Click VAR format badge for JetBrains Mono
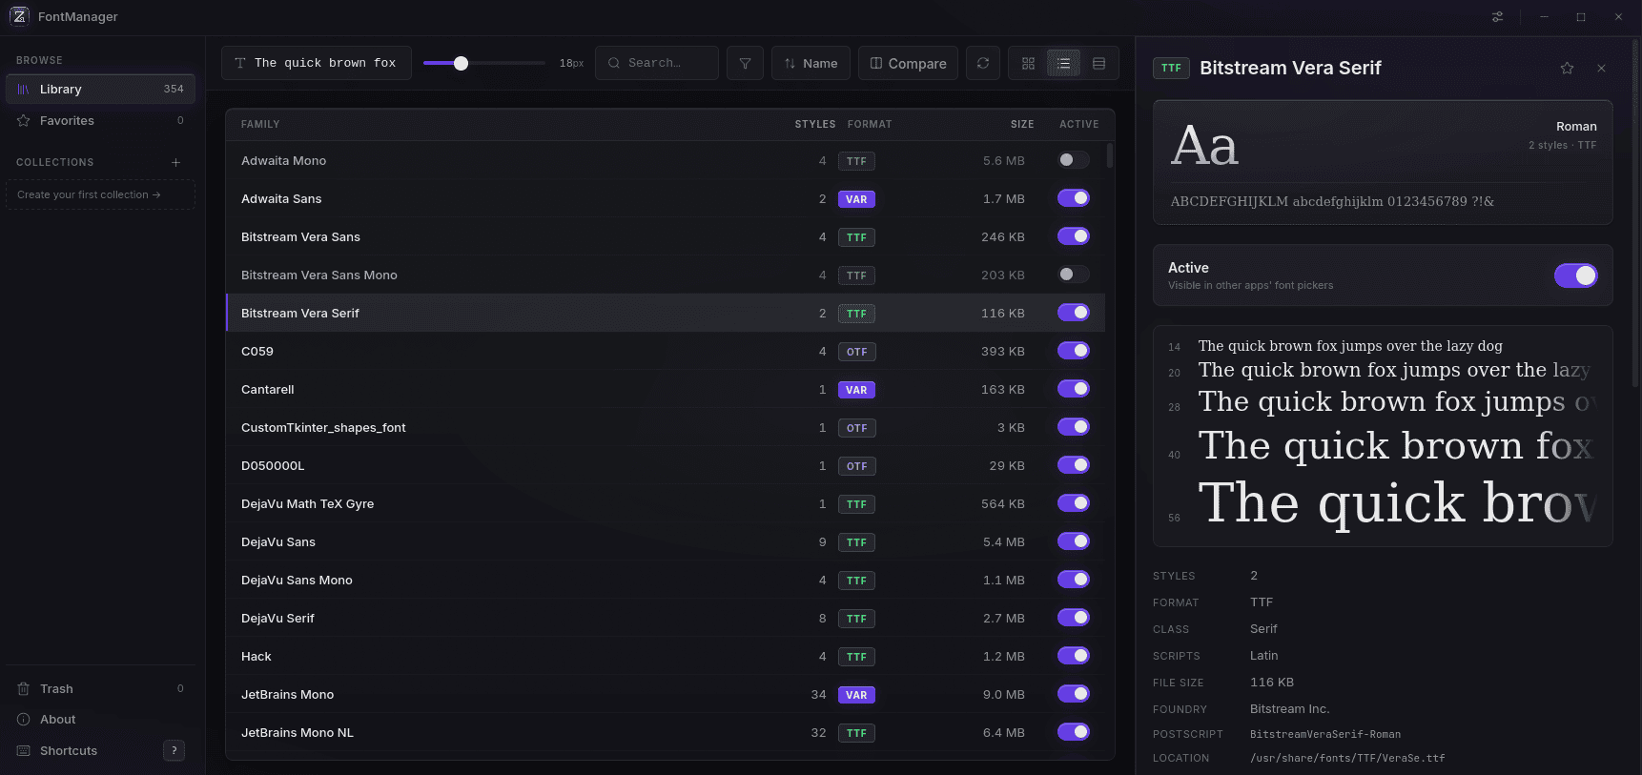 (856, 695)
